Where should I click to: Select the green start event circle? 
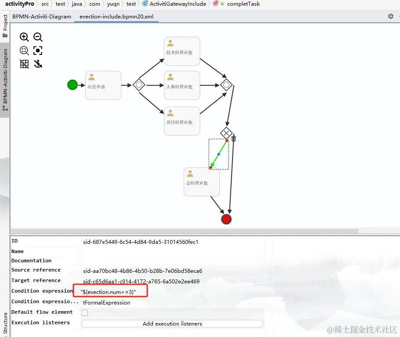pos(73,85)
